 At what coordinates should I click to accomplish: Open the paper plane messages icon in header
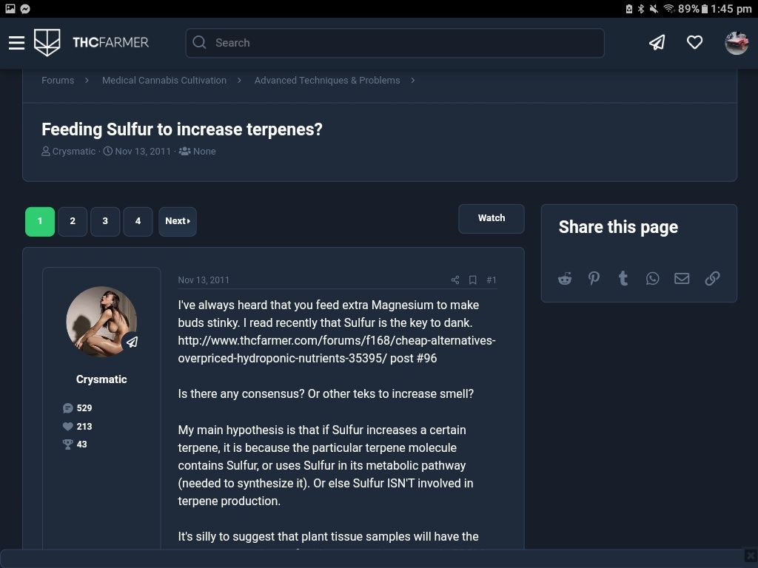pyautogui.click(x=657, y=42)
